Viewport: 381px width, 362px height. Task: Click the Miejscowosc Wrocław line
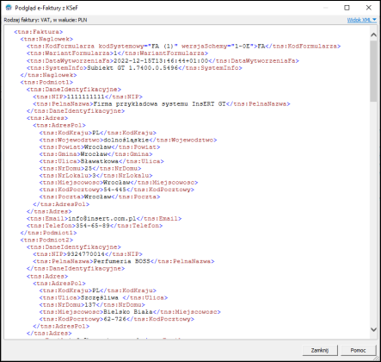[x=119, y=183]
